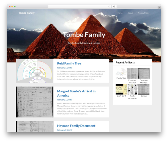This screenshot has width=168, height=142.
Task: Click the Margret Tombe post excerpt text
Action: click(x=82, y=108)
